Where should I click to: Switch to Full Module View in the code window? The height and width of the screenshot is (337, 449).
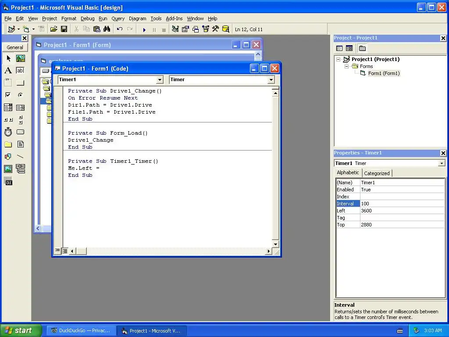pyautogui.click(x=65, y=251)
